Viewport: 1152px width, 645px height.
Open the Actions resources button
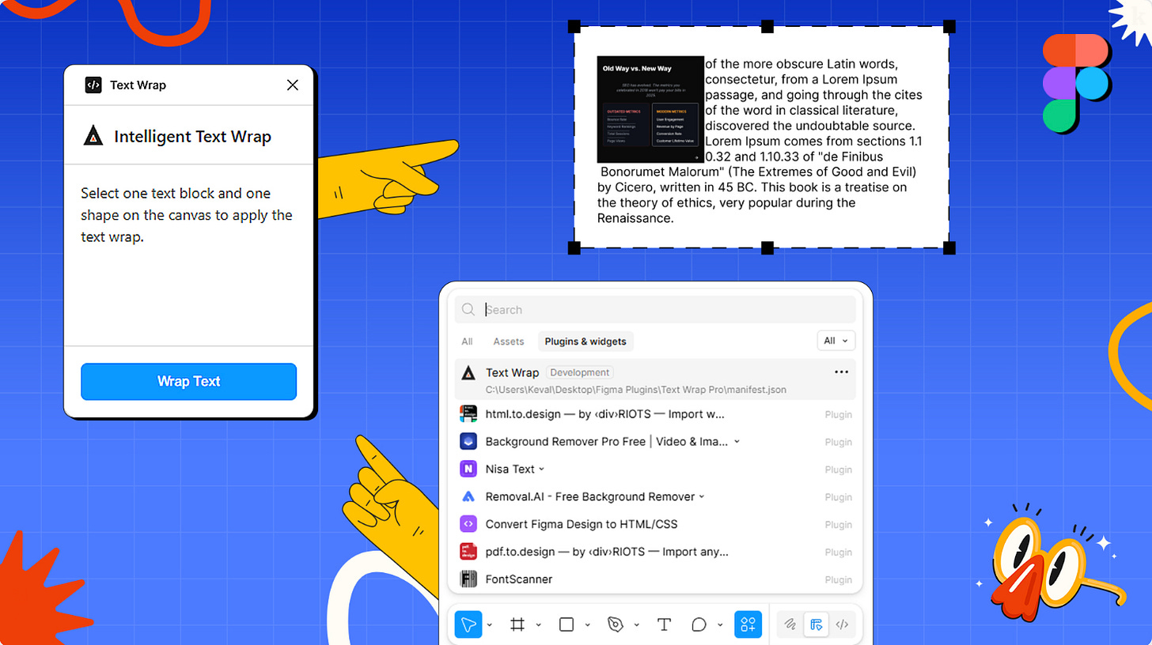tap(748, 624)
